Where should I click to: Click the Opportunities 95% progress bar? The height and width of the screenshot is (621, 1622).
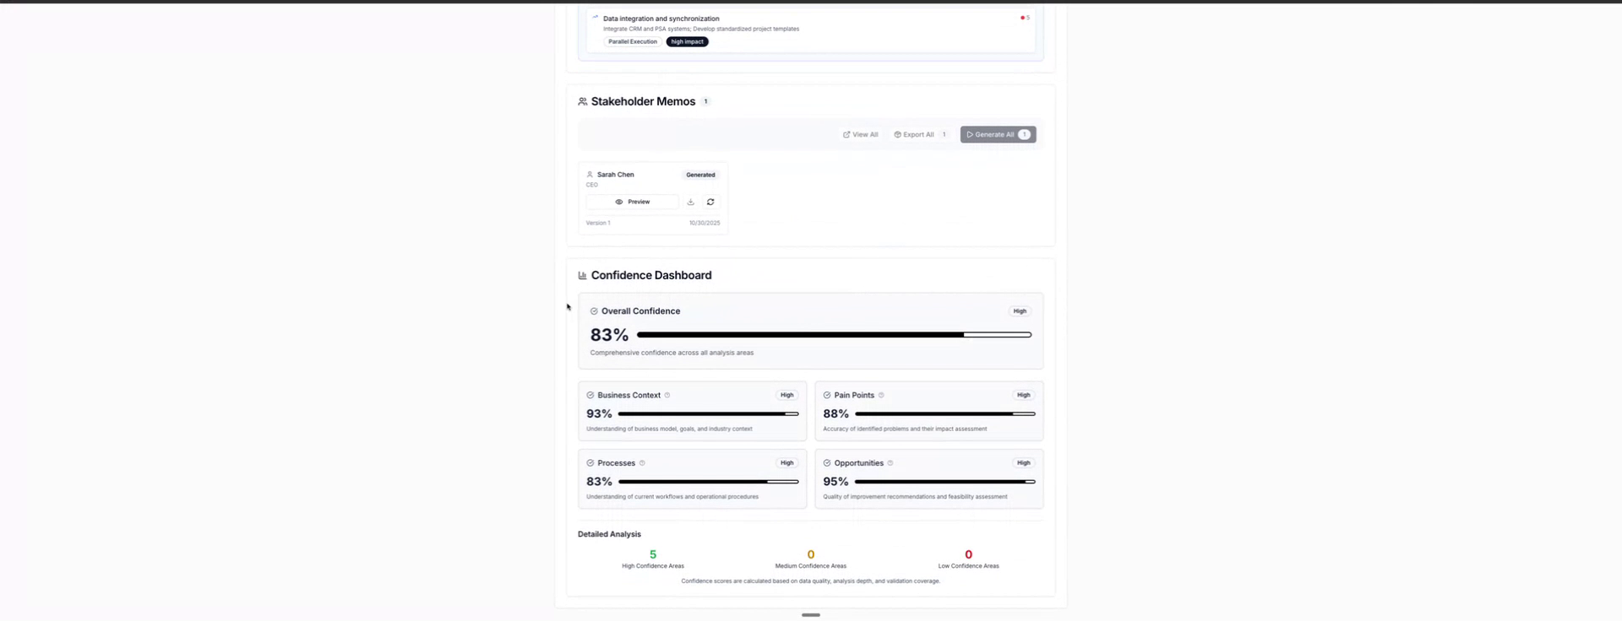point(944,482)
